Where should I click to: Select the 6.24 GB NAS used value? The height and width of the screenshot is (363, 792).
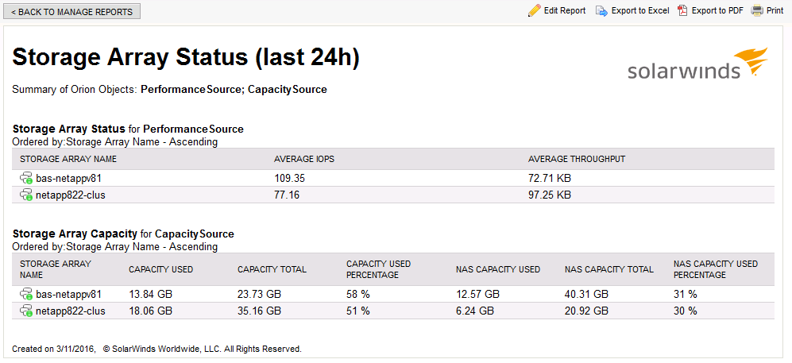(x=474, y=311)
